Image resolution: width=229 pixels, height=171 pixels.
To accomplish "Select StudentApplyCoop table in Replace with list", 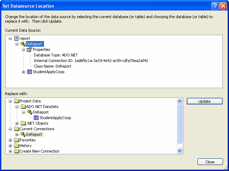I will 55,118.
